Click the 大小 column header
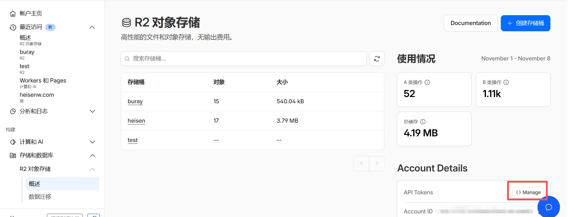The image size is (568, 217). pos(282,82)
